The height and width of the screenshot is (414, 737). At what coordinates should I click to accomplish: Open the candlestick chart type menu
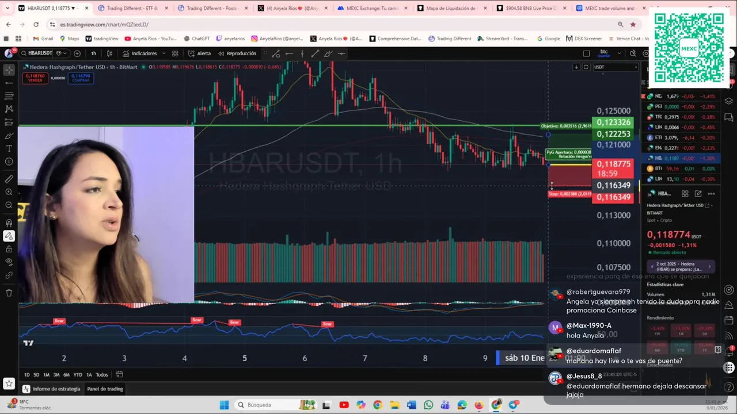tap(109, 53)
